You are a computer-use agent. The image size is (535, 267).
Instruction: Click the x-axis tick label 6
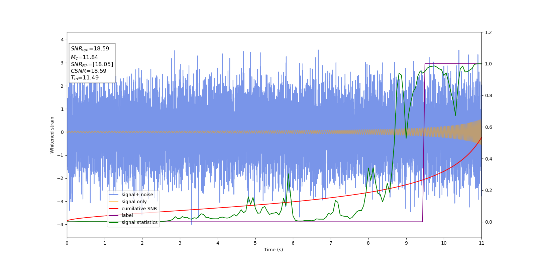pyautogui.click(x=293, y=243)
